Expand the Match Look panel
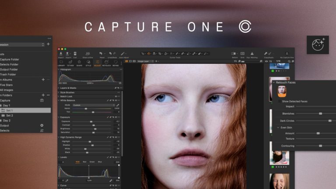 coord(59,96)
